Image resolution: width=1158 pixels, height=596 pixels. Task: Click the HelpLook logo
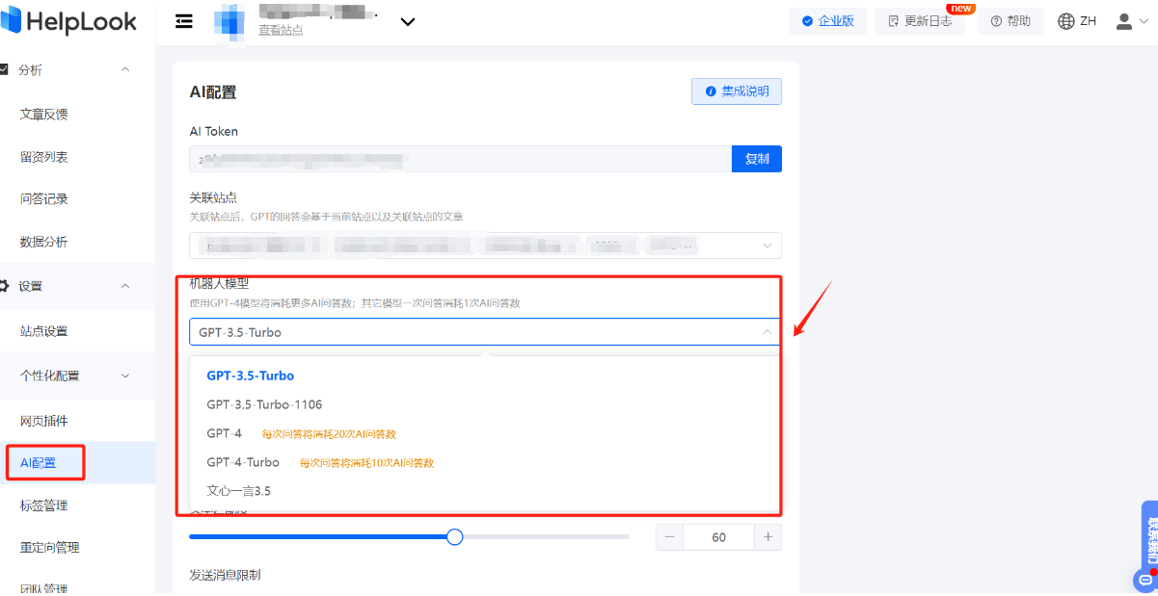pyautogui.click(x=68, y=21)
